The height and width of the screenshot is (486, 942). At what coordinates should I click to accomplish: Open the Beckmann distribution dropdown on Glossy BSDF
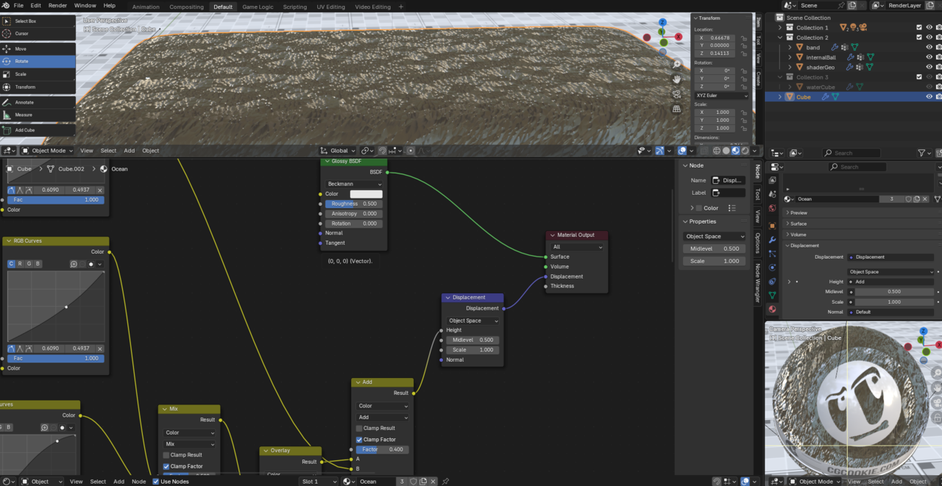point(353,183)
